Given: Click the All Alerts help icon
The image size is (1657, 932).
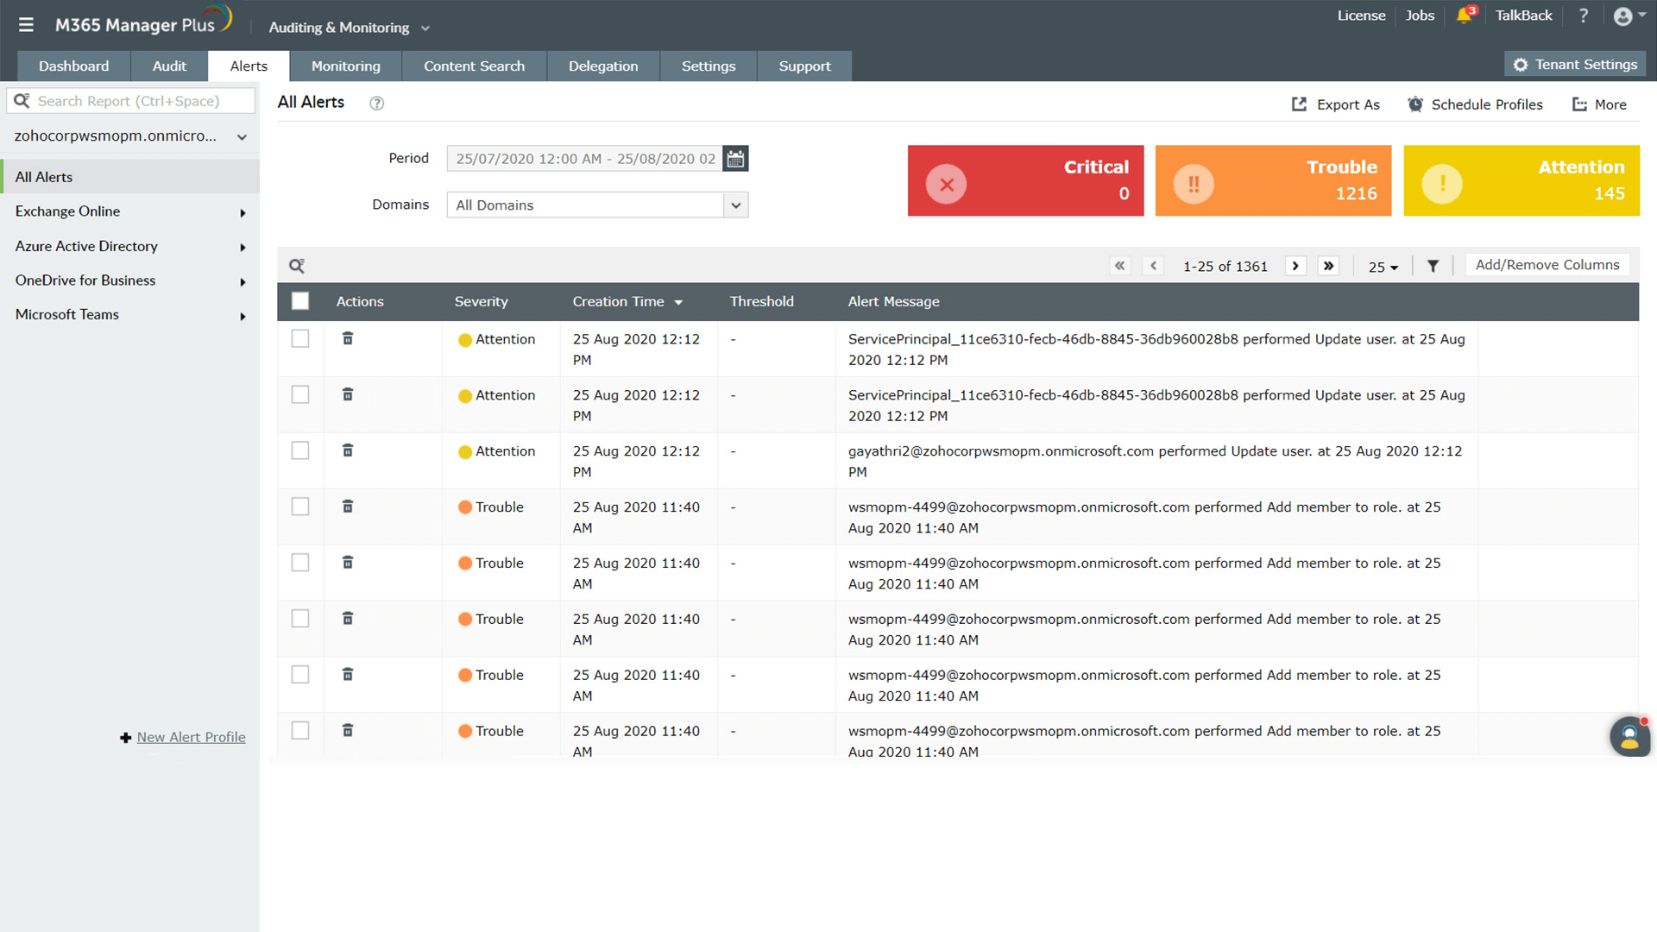Looking at the screenshot, I should click(x=376, y=104).
